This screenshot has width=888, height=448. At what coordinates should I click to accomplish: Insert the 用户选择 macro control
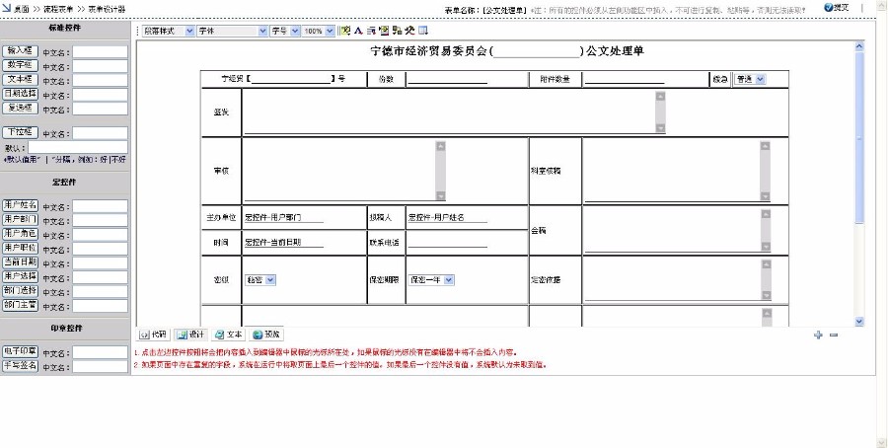click(x=21, y=276)
